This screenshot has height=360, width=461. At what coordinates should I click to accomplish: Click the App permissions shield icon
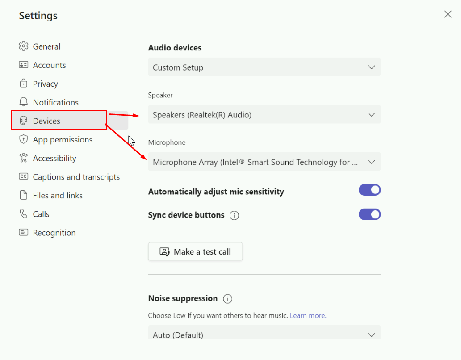coord(24,139)
